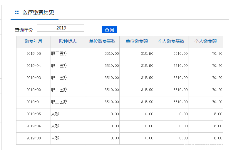Click 大额 in the 2019-03 row
This screenshot has width=246, height=150.
(x=55, y=138)
